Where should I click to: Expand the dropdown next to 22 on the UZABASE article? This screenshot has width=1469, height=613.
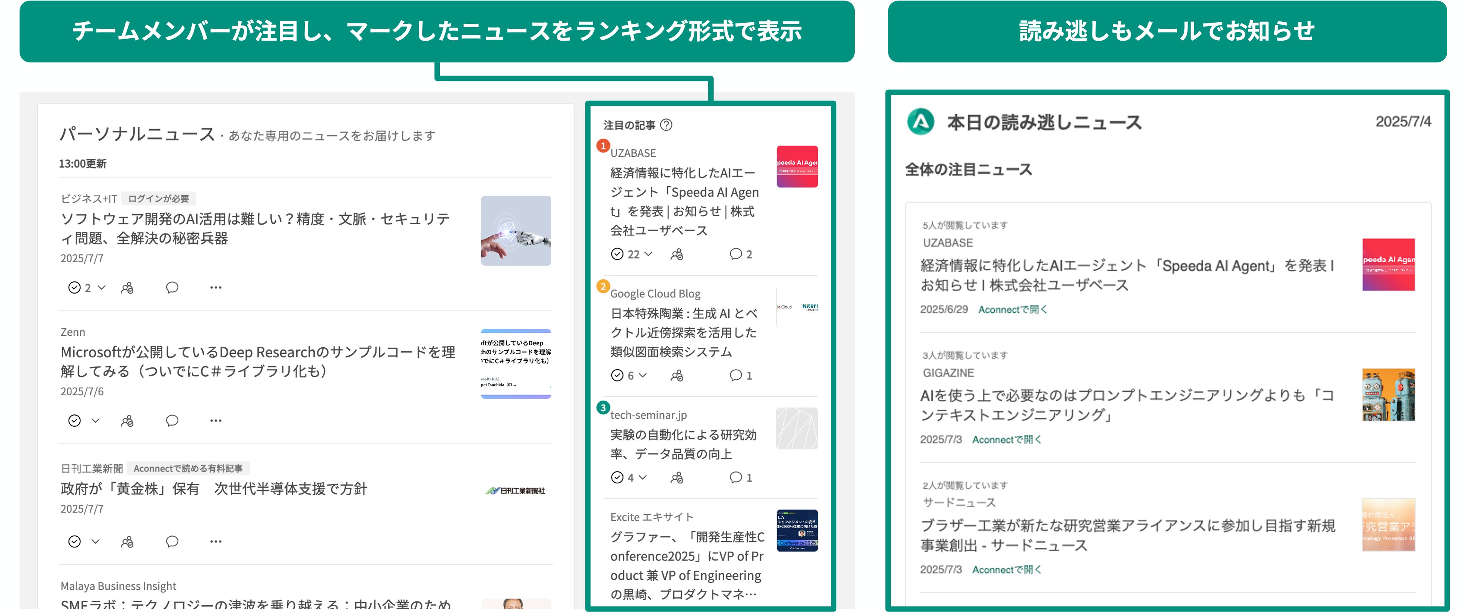pyautogui.click(x=648, y=254)
